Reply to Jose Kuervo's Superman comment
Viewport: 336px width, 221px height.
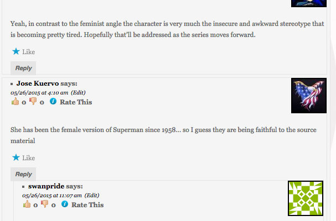(x=23, y=174)
